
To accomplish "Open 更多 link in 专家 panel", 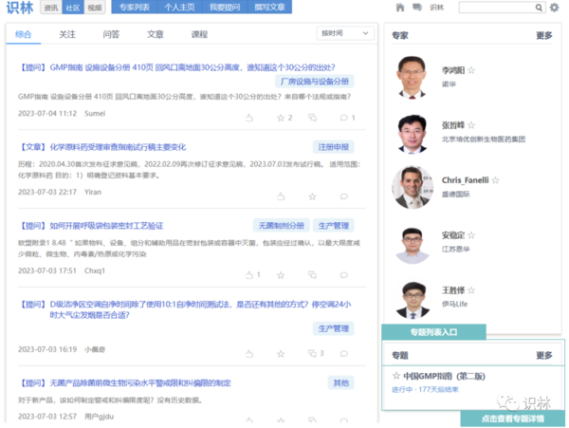I will [x=544, y=35].
